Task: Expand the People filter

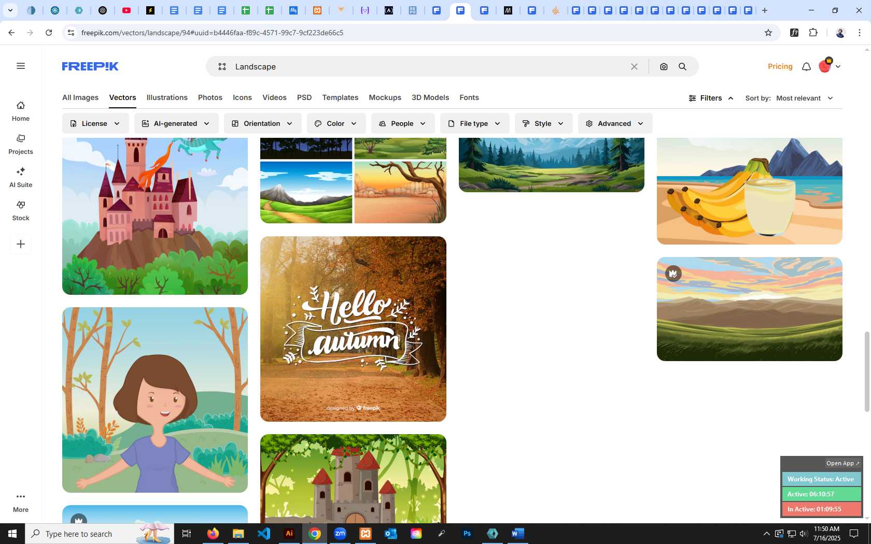Action: point(403,123)
